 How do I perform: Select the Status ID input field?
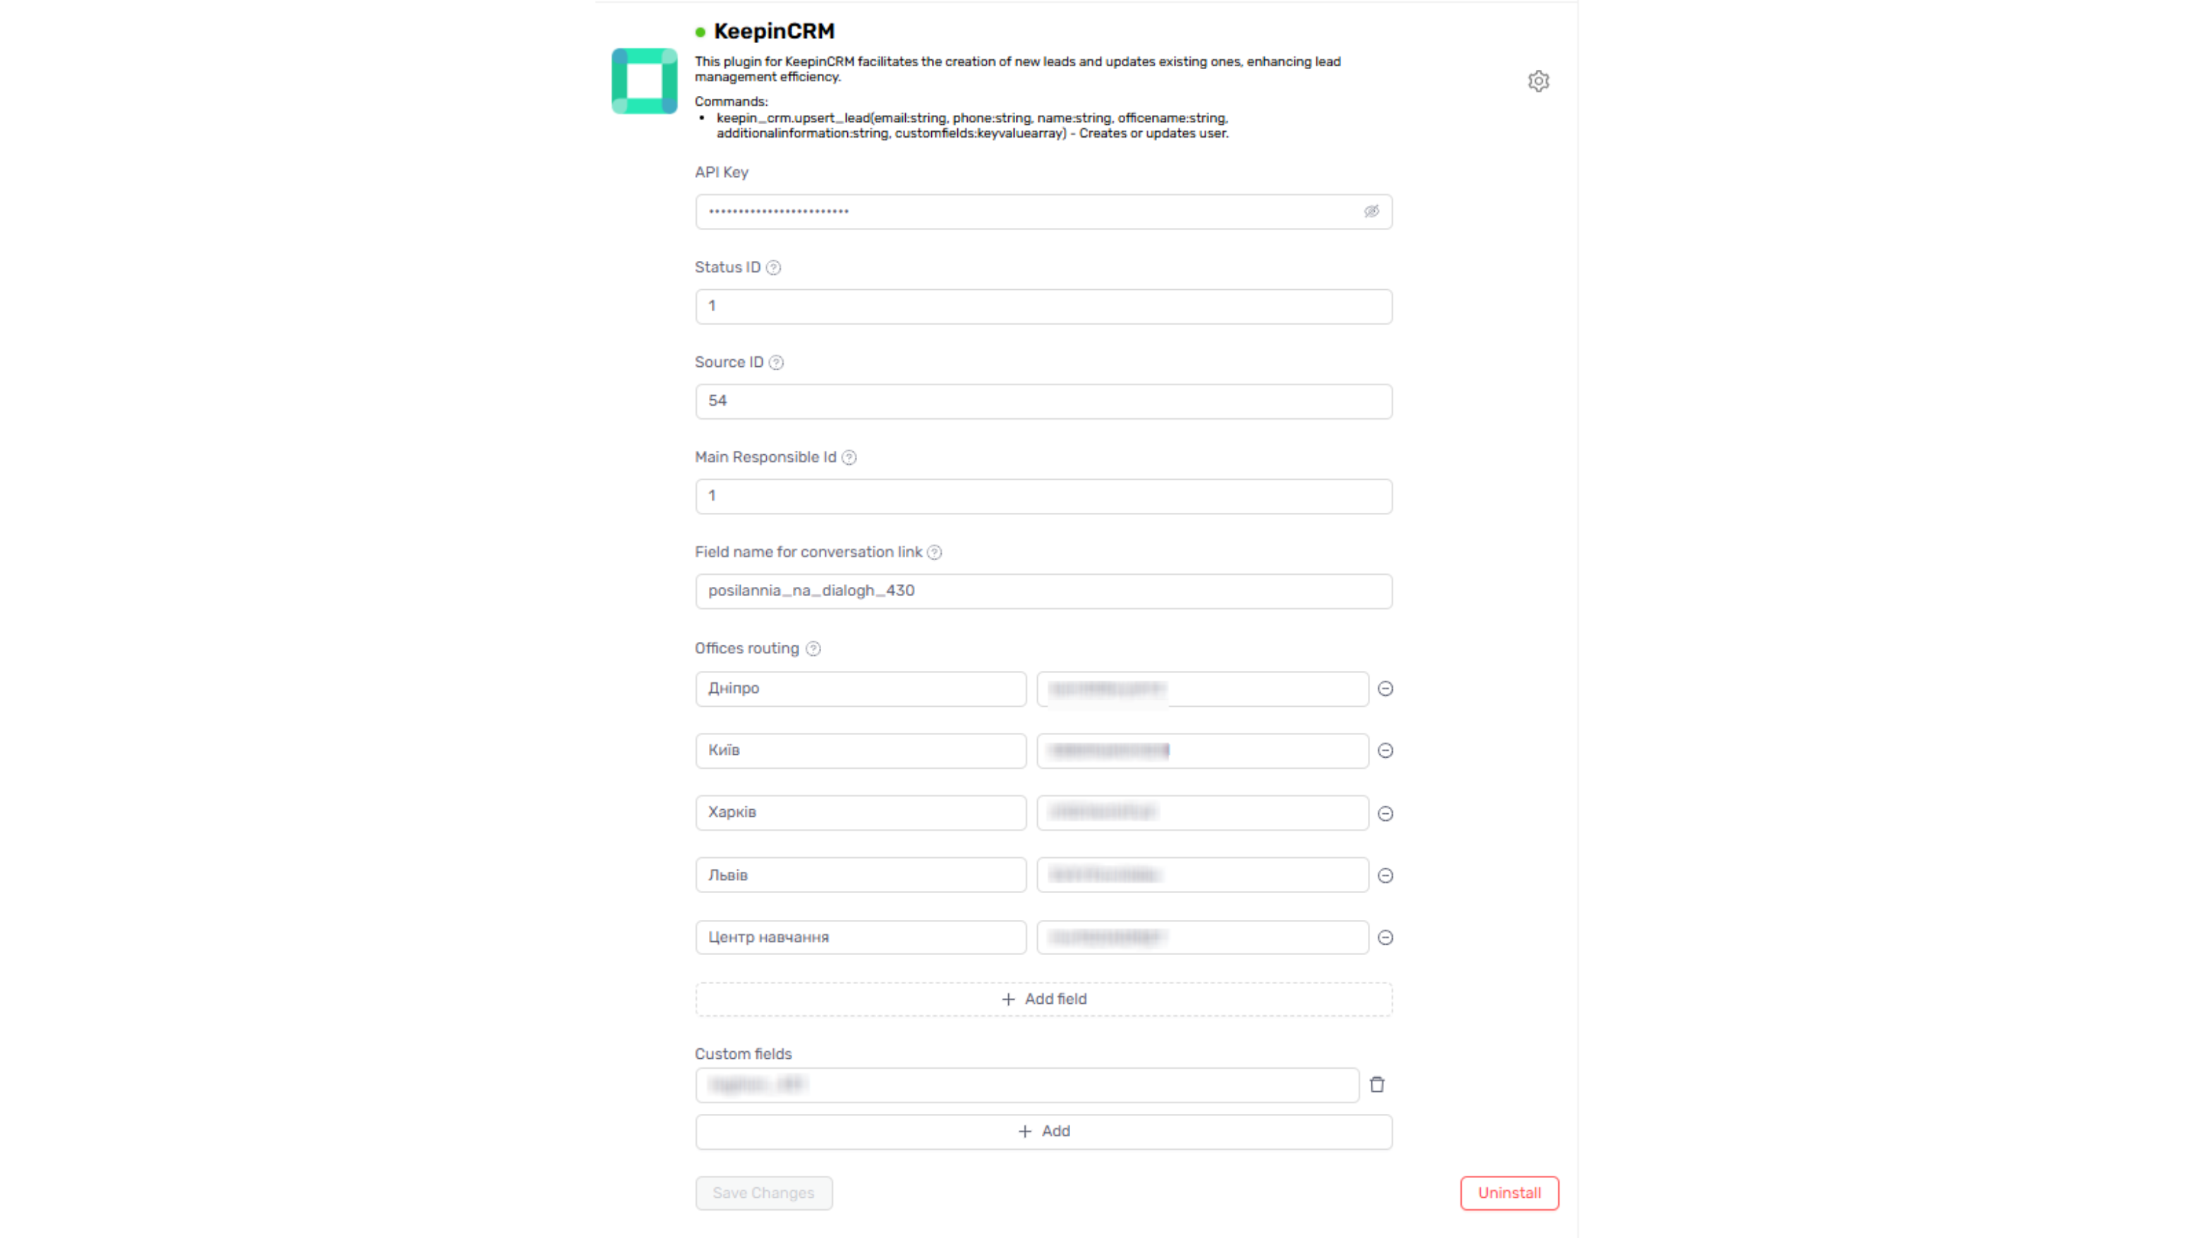click(1043, 306)
